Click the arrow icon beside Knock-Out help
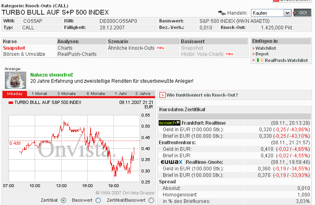This screenshot has height=205, width=315. point(162,95)
